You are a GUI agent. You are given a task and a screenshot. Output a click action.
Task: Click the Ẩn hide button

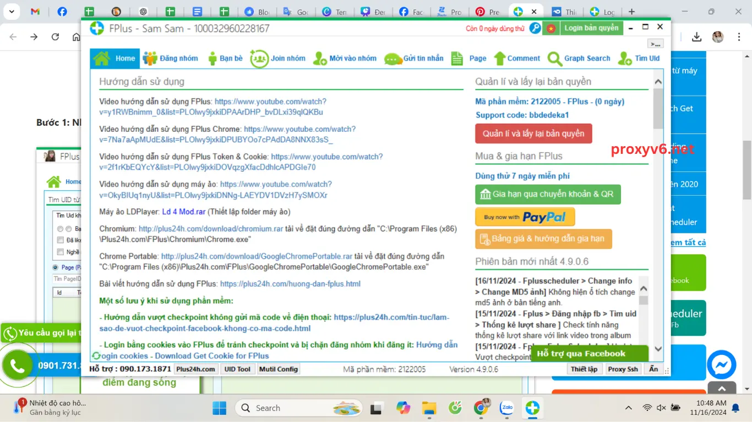653,369
